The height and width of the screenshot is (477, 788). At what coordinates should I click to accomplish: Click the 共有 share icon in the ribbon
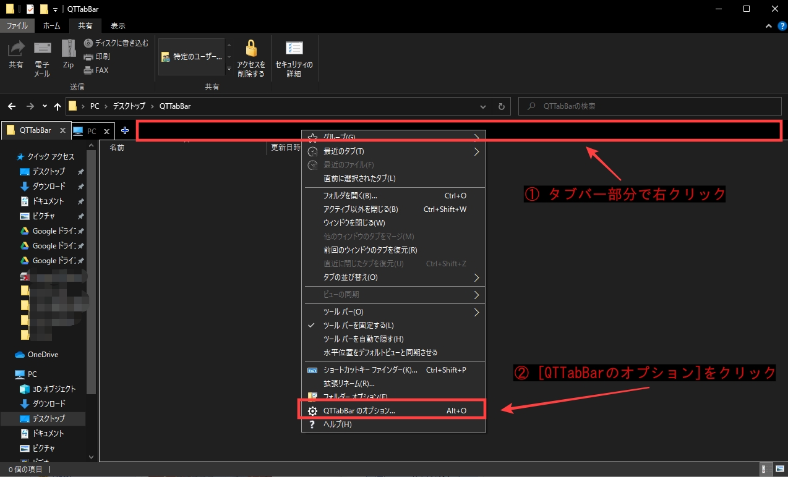(16, 49)
